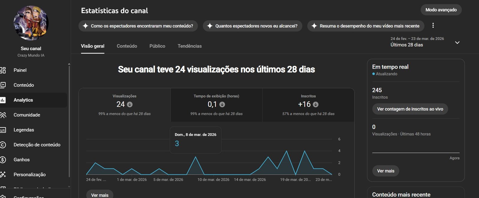Screen dimensions: 479x198
Task: Click the down-arrow icon beside +16 subscribers
Action: [x=316, y=105]
